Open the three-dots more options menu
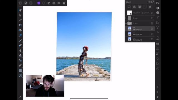Image resolution: width=178 pixels, height=100 pixels. point(31,3)
